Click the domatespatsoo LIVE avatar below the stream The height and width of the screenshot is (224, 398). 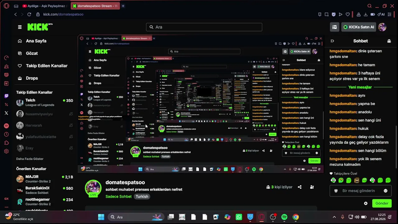pos(93,188)
